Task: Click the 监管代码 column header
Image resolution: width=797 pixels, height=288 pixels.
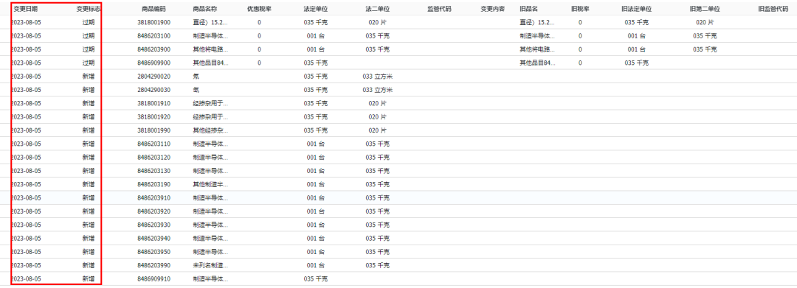Action: point(440,9)
